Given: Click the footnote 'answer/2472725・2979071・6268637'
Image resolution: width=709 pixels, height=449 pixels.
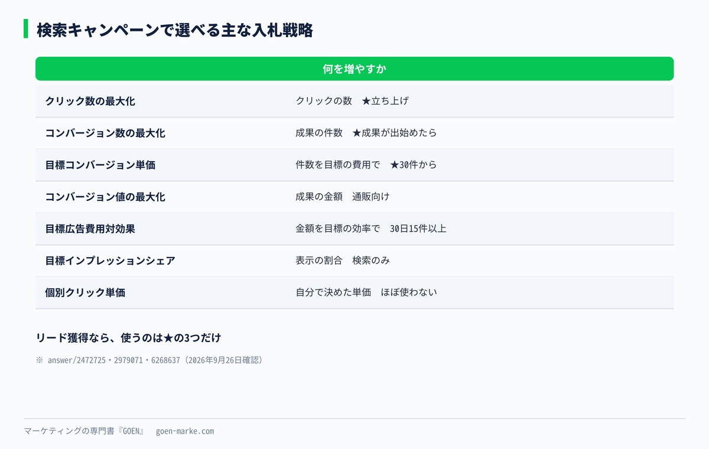Looking at the screenshot, I should click(114, 360).
